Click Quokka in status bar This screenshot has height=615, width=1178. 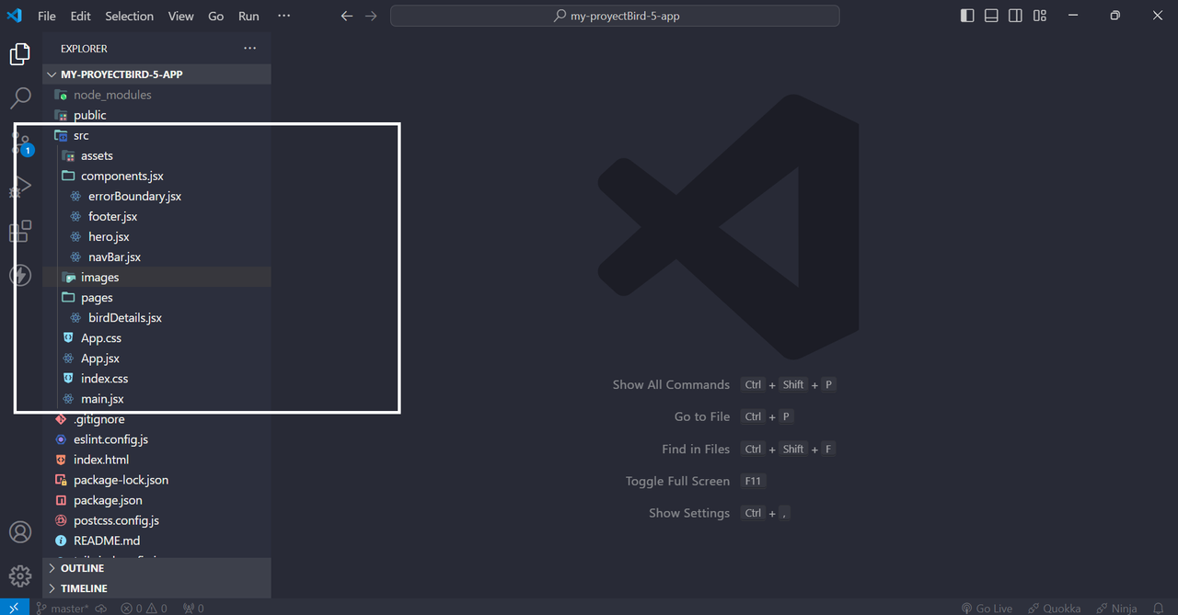(x=1055, y=608)
